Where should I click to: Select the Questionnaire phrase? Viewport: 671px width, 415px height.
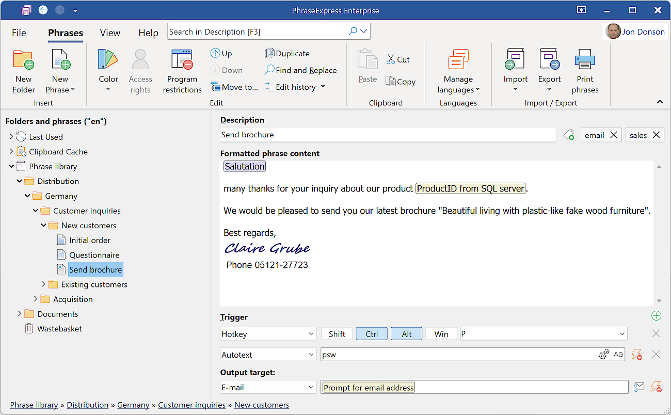(x=94, y=255)
